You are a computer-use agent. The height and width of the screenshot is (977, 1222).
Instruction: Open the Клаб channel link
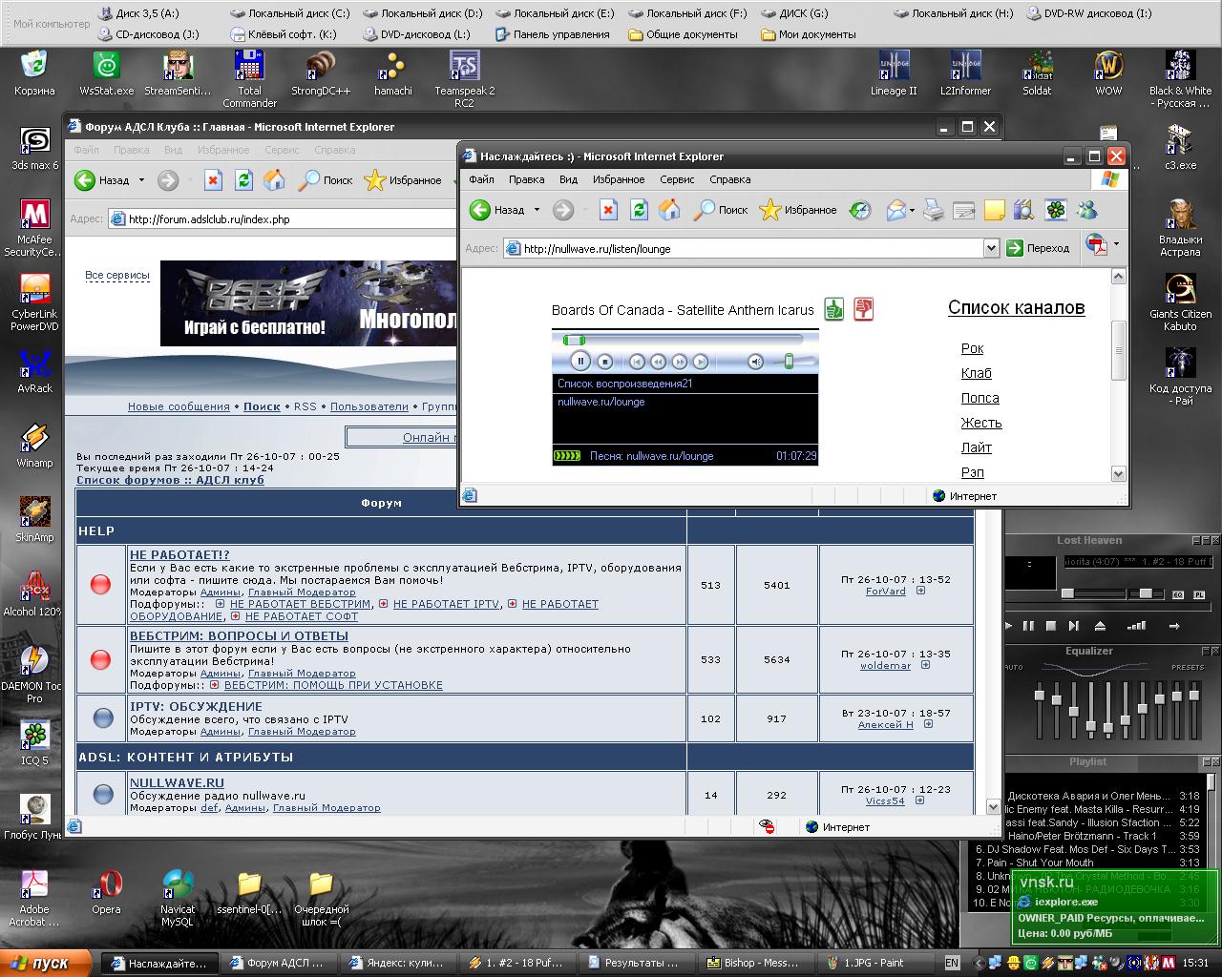click(976, 373)
